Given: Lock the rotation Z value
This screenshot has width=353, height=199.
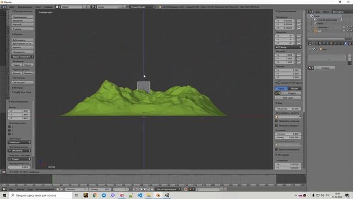Looking at the screenshot, I should point(299,43).
